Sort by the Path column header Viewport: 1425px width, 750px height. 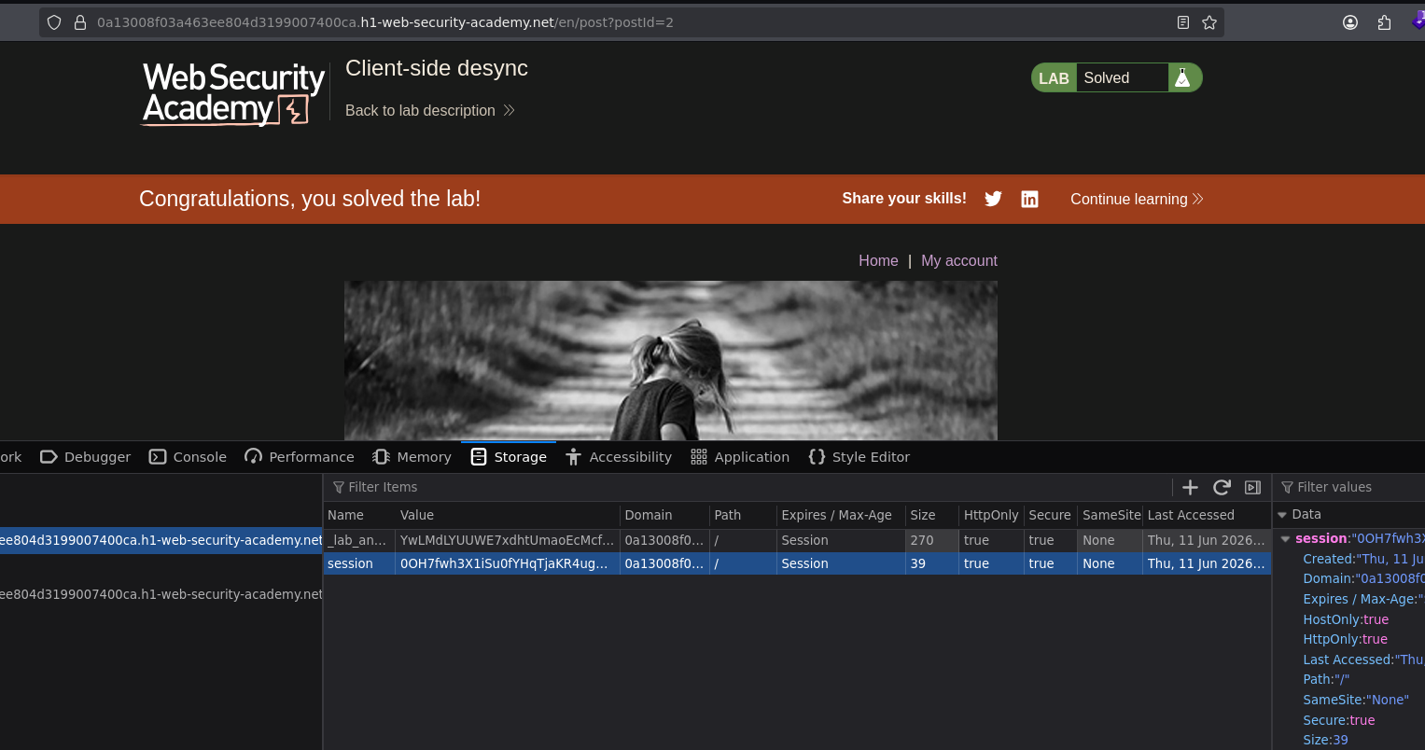(x=743, y=515)
